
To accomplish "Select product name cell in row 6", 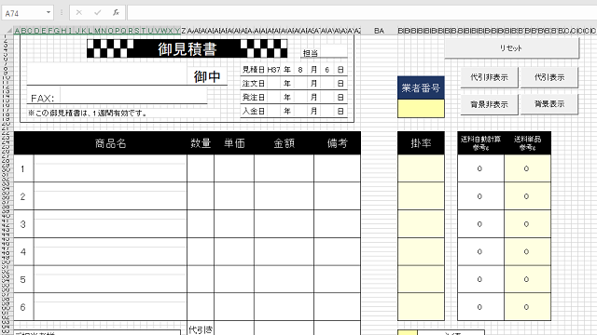I will 110,307.
